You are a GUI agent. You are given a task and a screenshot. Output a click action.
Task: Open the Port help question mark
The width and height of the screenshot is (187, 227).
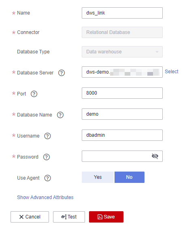click(34, 94)
